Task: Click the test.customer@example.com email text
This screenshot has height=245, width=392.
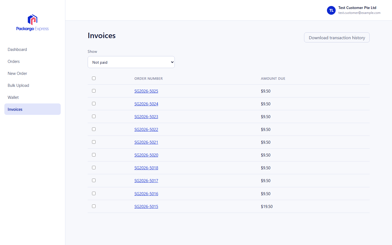Action: coord(359,13)
